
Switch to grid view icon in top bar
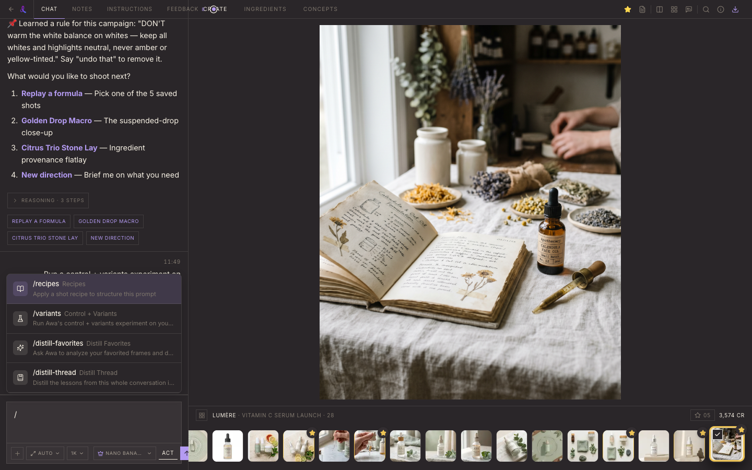[674, 9]
